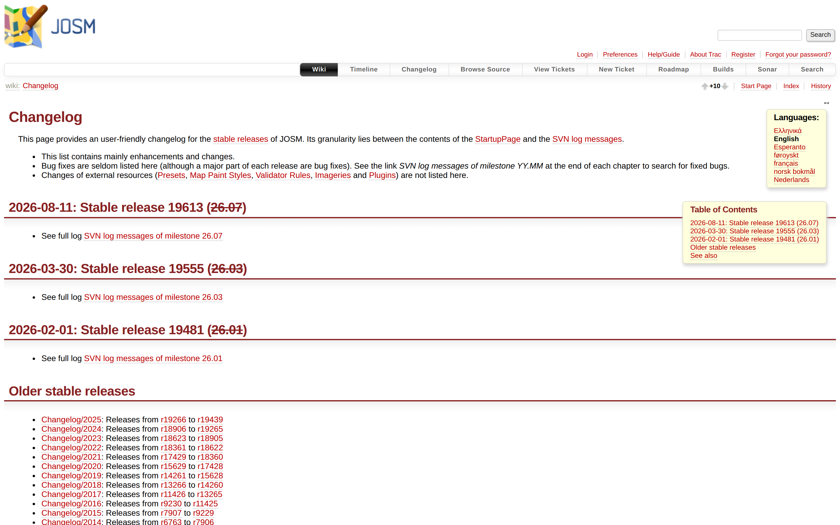Open the Help/Guide link

[664, 55]
